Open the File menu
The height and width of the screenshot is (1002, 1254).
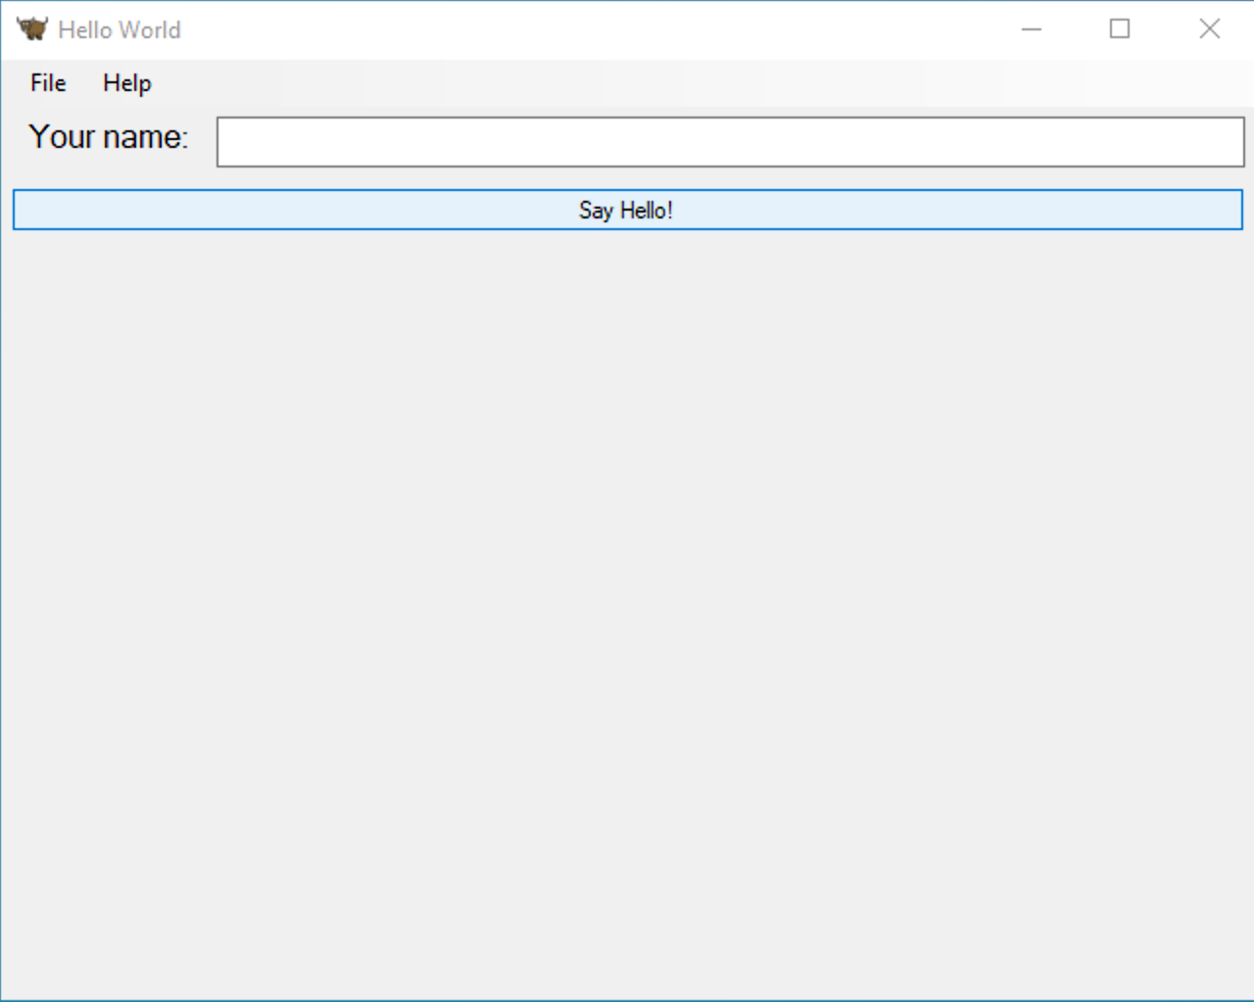[48, 83]
